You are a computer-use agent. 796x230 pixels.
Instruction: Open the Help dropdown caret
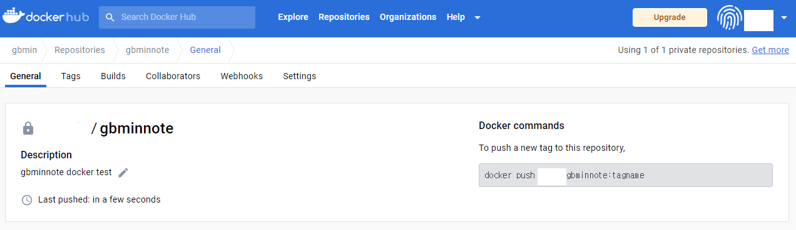click(477, 17)
